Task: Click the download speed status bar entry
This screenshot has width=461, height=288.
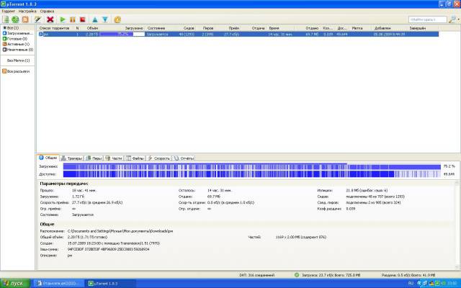Action: point(331,275)
